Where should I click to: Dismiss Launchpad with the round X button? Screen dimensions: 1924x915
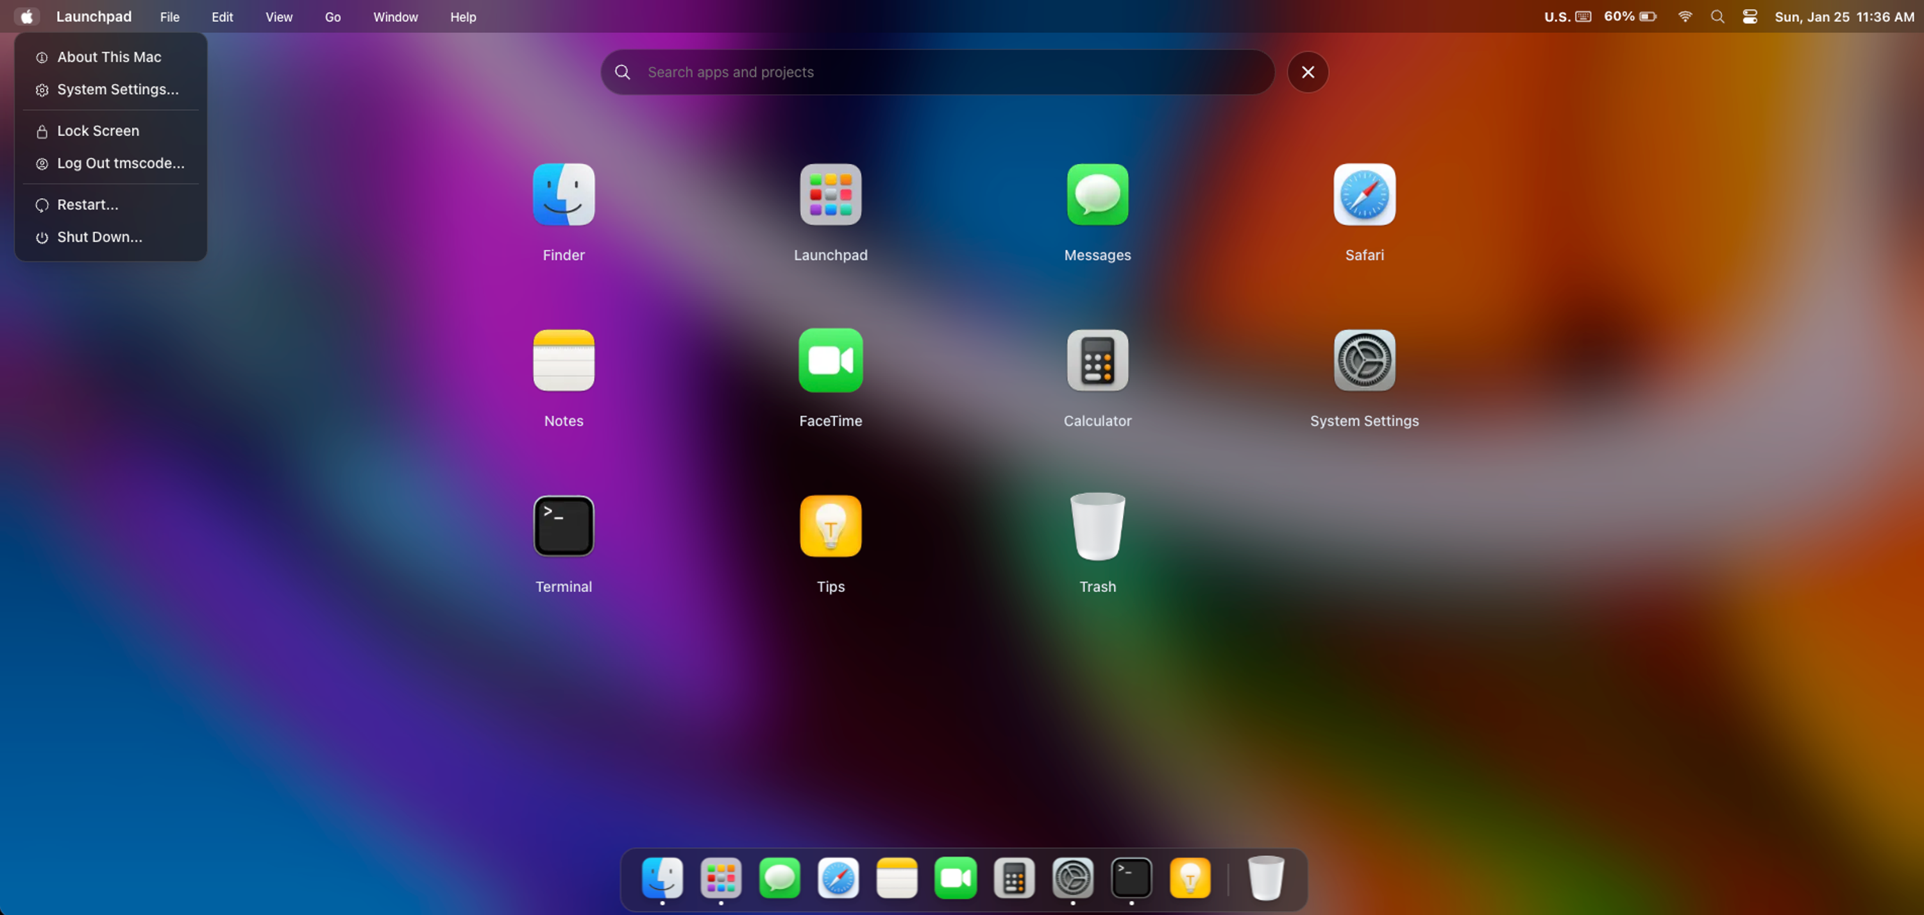tap(1307, 72)
